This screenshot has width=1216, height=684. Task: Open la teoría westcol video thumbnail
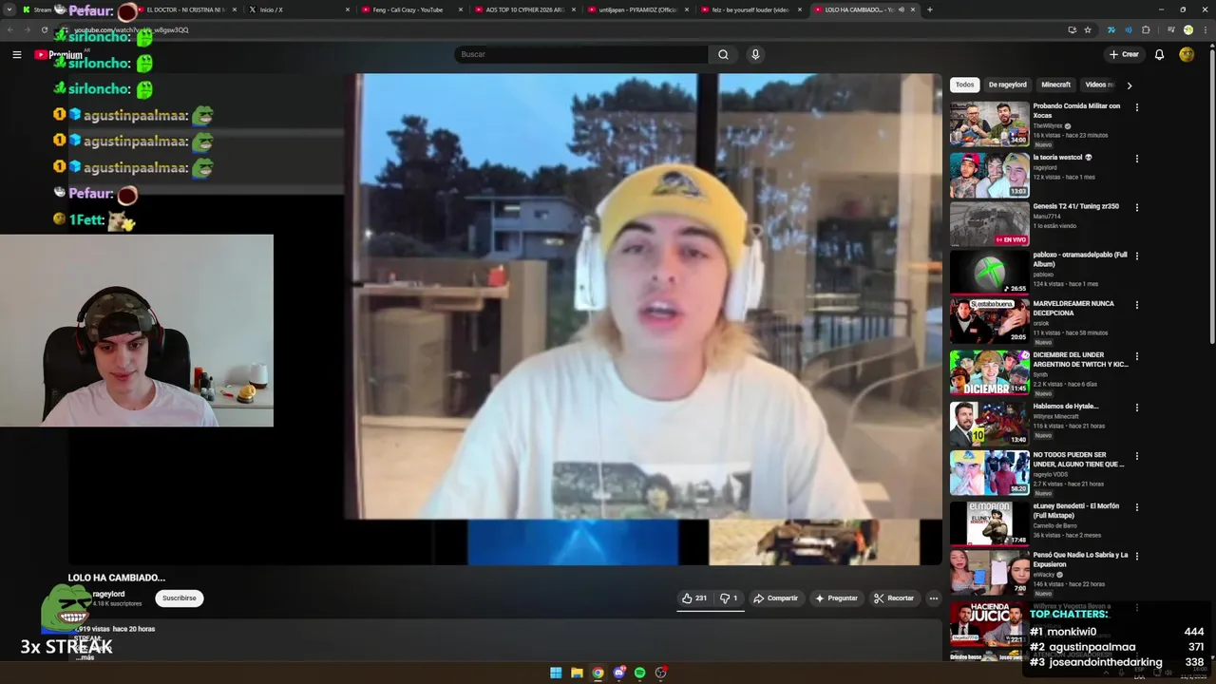click(989, 175)
